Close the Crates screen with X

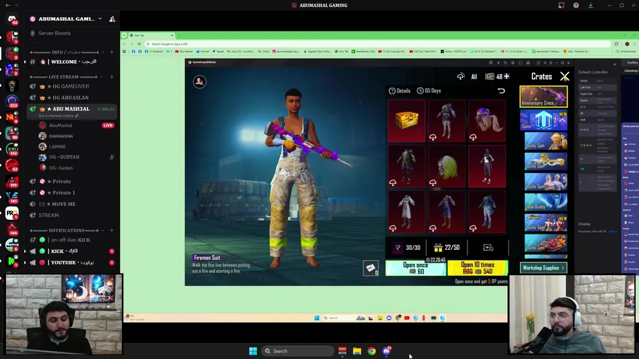[x=565, y=77]
